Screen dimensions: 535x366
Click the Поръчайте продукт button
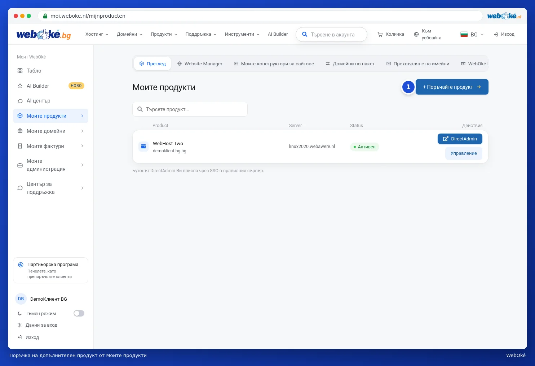pos(452,87)
